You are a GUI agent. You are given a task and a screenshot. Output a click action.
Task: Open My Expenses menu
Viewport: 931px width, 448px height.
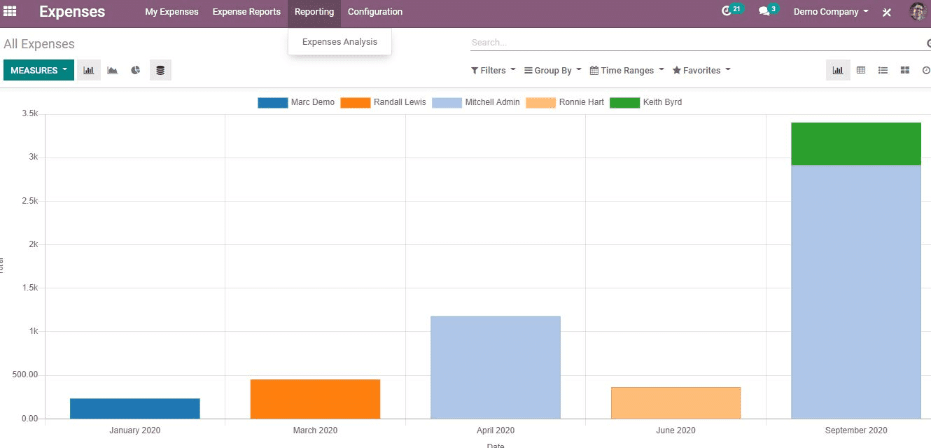171,12
